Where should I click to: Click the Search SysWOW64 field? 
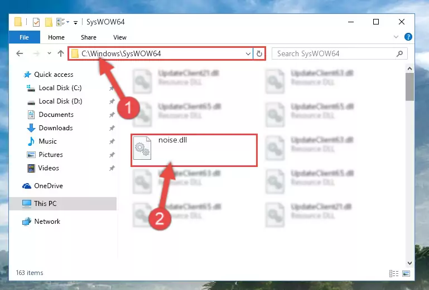[339, 53]
